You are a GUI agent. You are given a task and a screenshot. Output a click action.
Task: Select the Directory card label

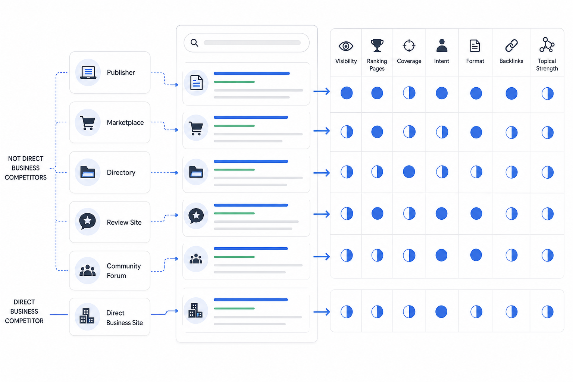(x=121, y=172)
